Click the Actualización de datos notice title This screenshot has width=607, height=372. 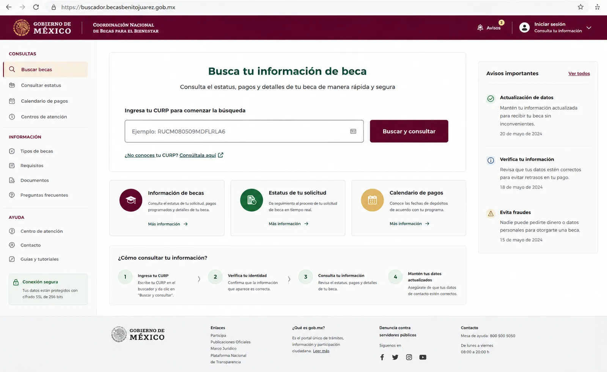pyautogui.click(x=527, y=97)
